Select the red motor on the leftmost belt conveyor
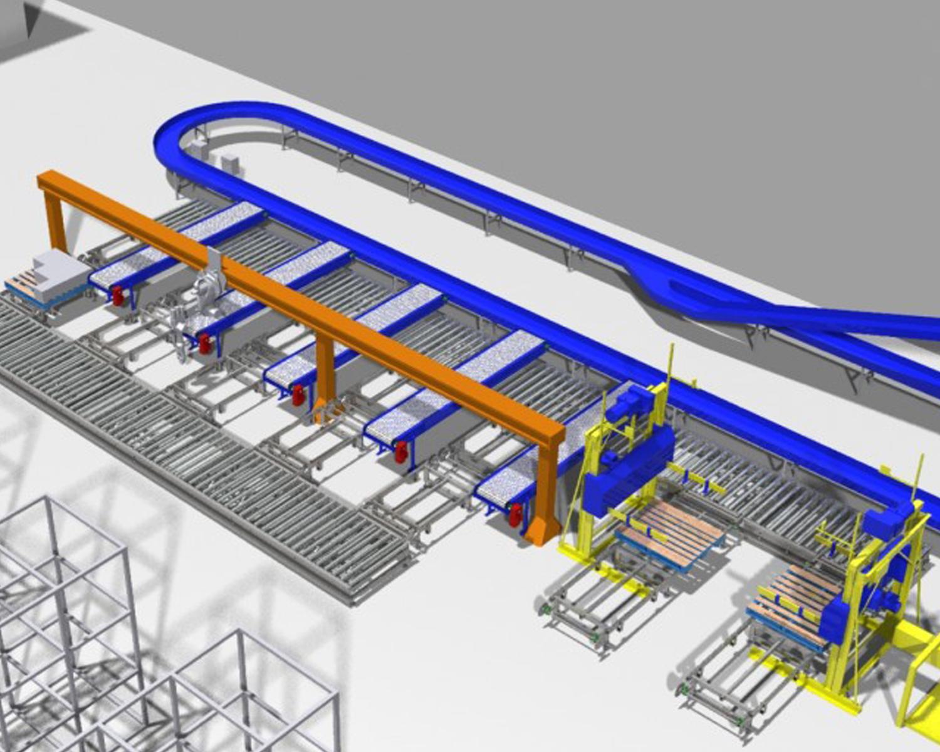This screenshot has height=752, width=940. [117, 295]
